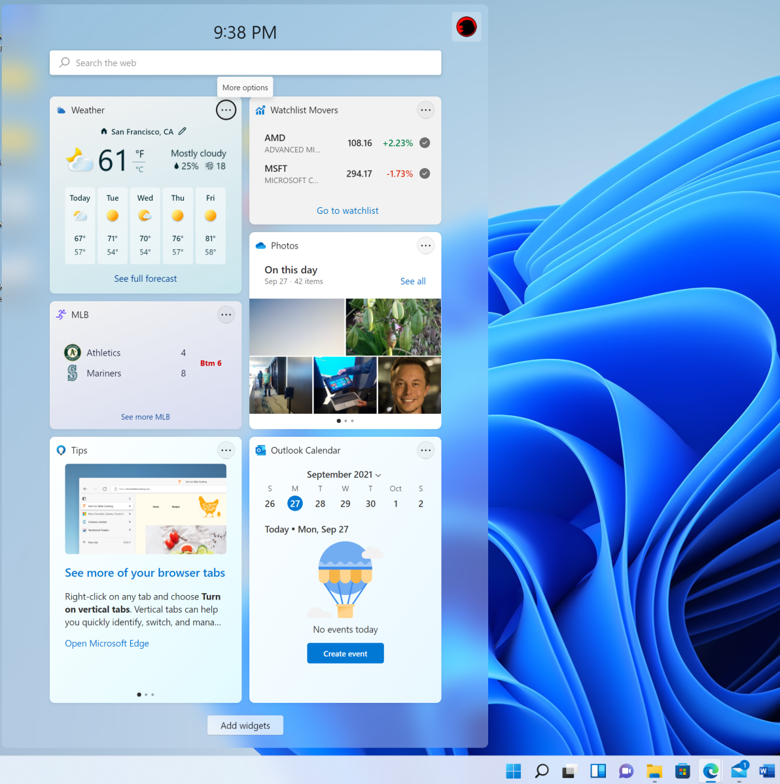Screen dimensions: 780x784
Task: Click the AMD stock row
Action: tap(346, 143)
